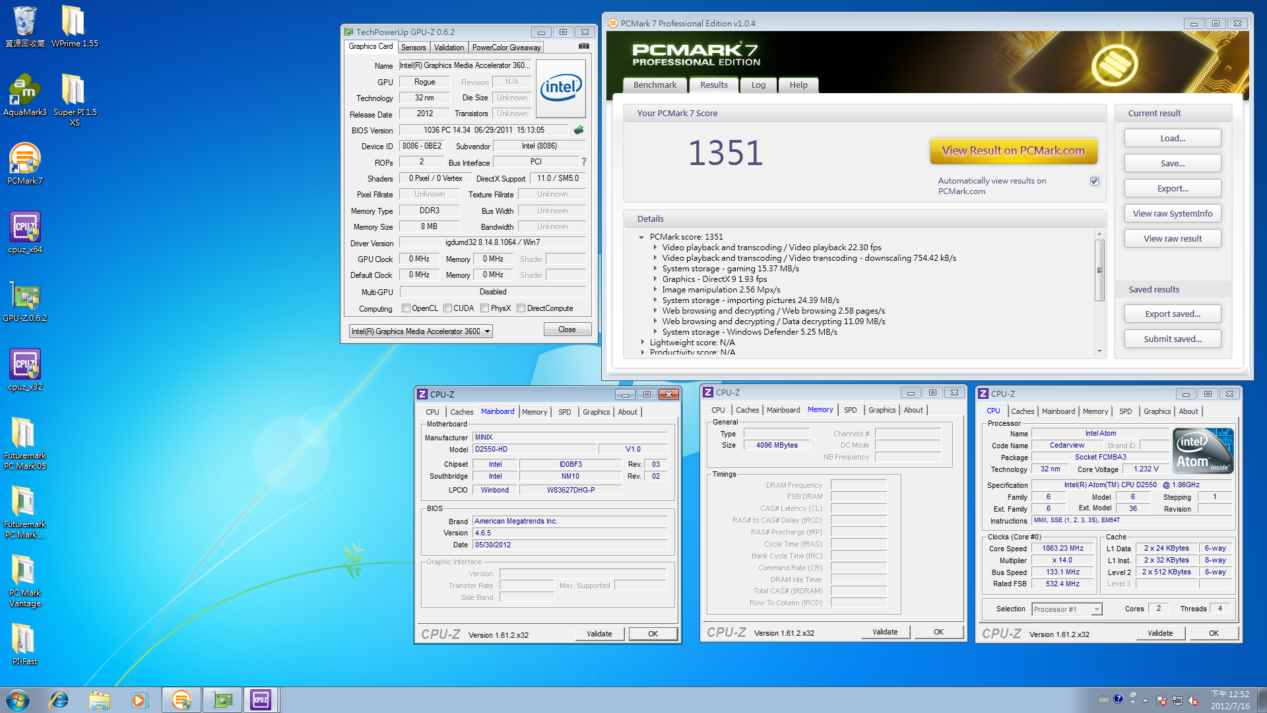Expand Web browsing 2.58 pages/s entry
The width and height of the screenshot is (1267, 713).
(655, 311)
